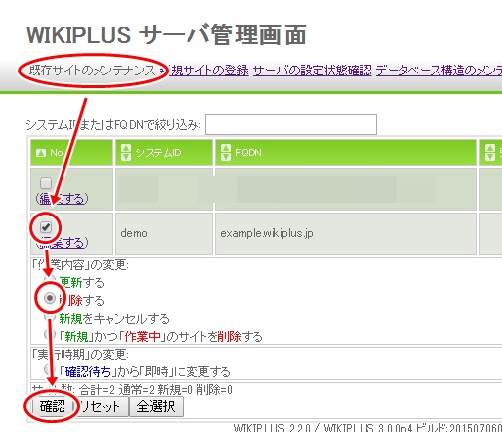Check the first row's unchecked checkbox

click(46, 183)
